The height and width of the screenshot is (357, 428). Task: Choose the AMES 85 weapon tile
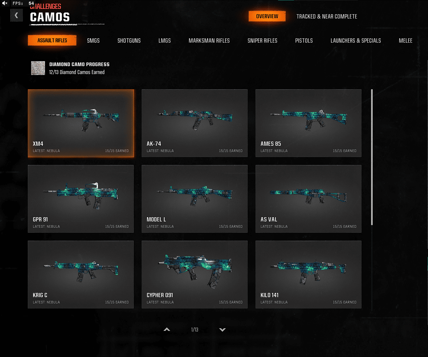point(308,123)
